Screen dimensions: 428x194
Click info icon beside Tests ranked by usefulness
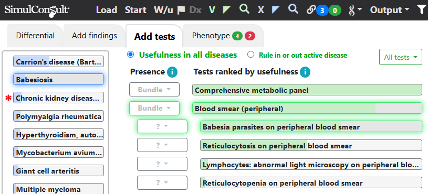pos(305,72)
